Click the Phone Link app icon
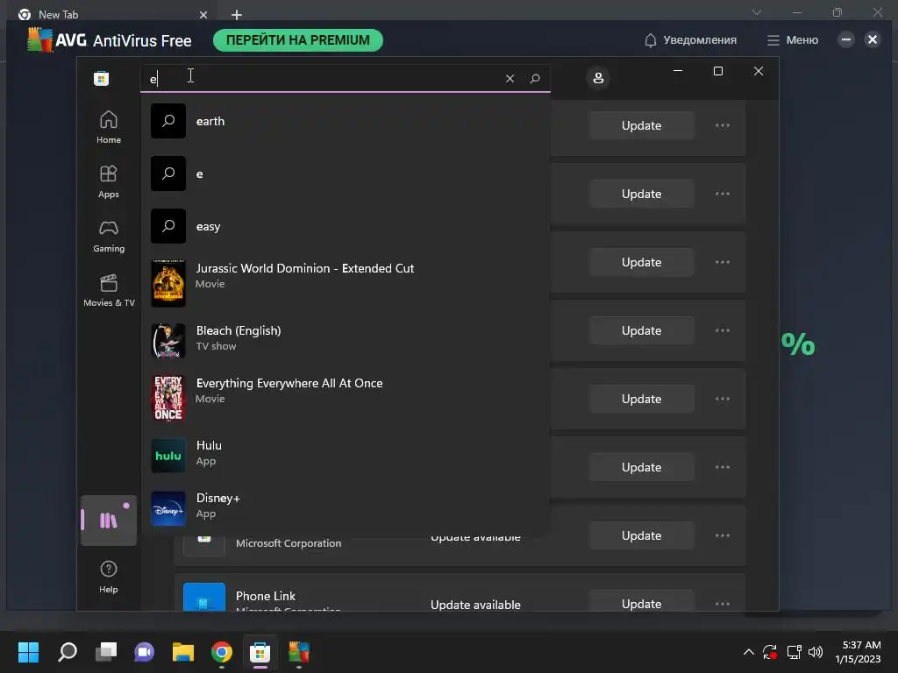This screenshot has height=673, width=898. tap(203, 598)
